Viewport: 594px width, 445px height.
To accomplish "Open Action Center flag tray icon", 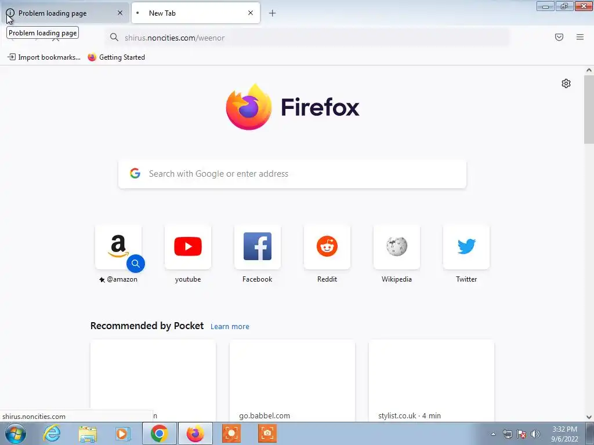I will 521,434.
